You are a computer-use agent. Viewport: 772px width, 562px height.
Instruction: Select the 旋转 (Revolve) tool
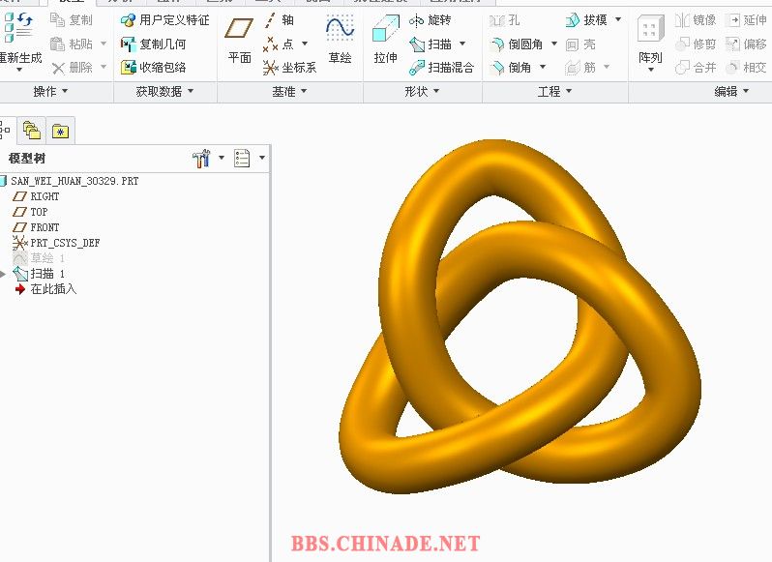click(431, 20)
